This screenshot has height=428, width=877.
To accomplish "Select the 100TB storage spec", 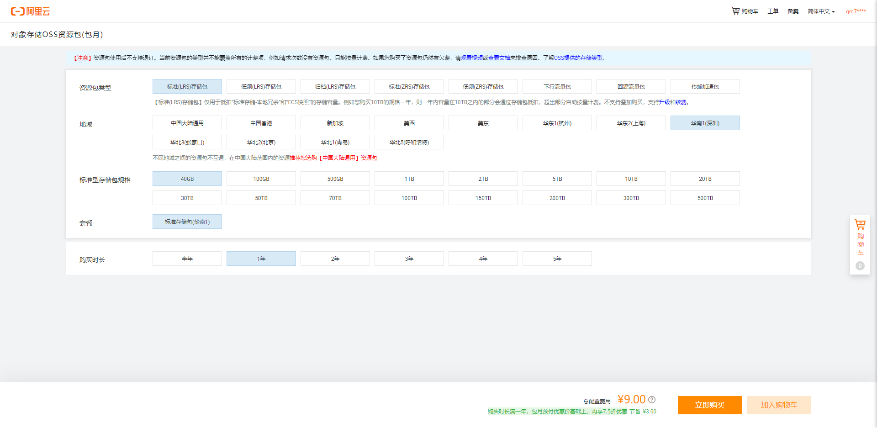I will [x=409, y=198].
